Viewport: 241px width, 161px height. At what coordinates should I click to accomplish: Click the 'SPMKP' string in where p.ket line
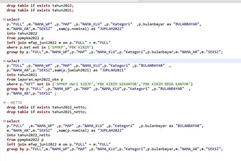[x=58, y=47]
